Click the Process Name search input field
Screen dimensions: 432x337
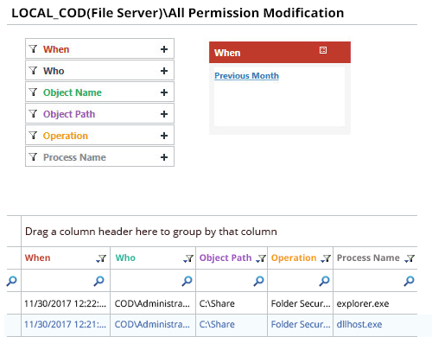click(369, 281)
